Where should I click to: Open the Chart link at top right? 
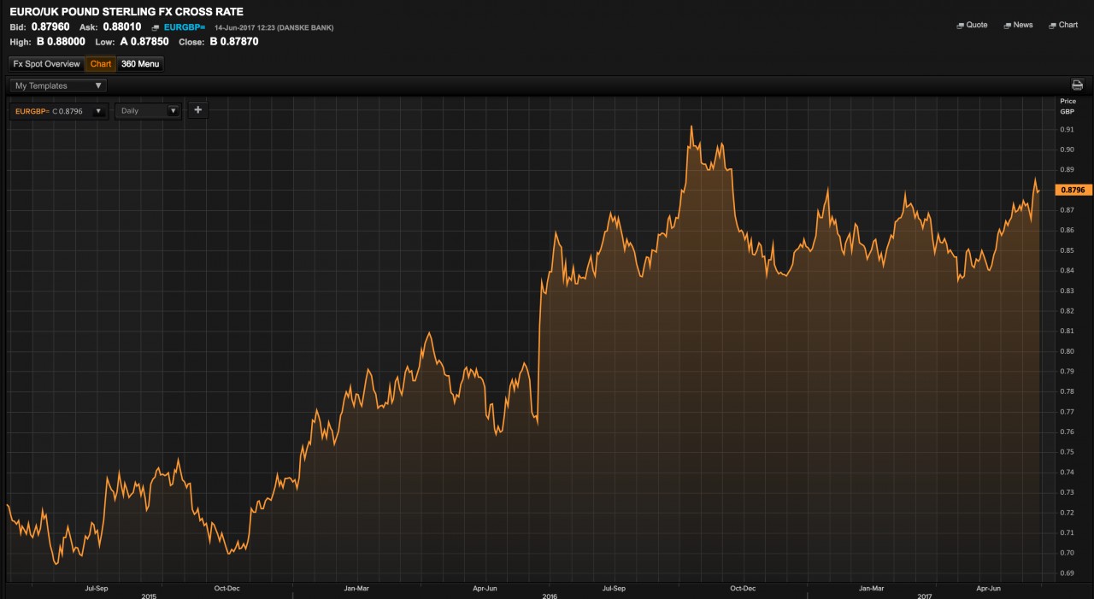1068,26
